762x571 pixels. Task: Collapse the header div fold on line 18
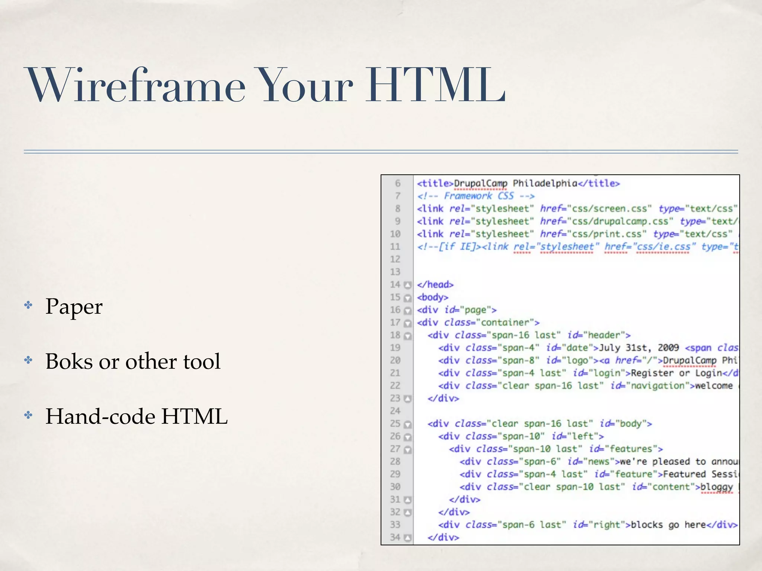click(x=408, y=336)
